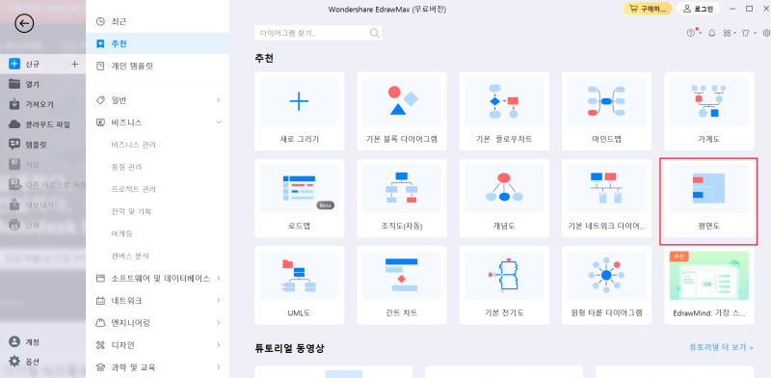Open 개념도 template
Image resolution: width=771 pixels, height=378 pixels.
tap(504, 198)
